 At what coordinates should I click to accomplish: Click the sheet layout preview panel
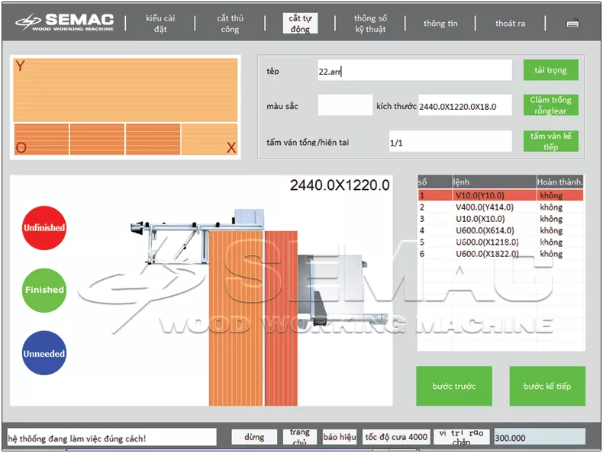[125, 107]
